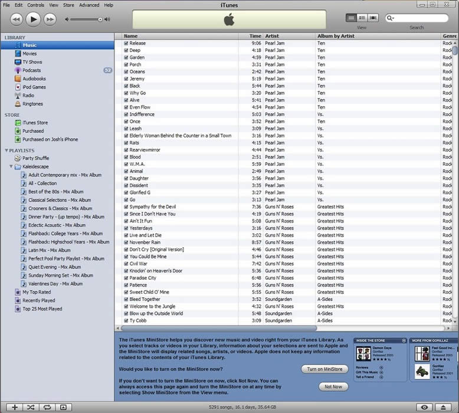Uncheck the song November Rain
This screenshot has width=459, height=413.
tap(126, 242)
